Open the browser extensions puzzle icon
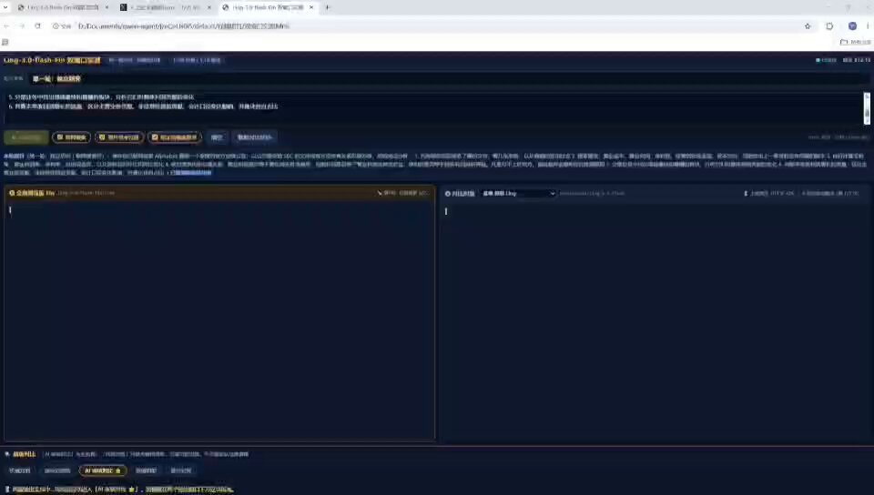 pyautogui.click(x=829, y=26)
